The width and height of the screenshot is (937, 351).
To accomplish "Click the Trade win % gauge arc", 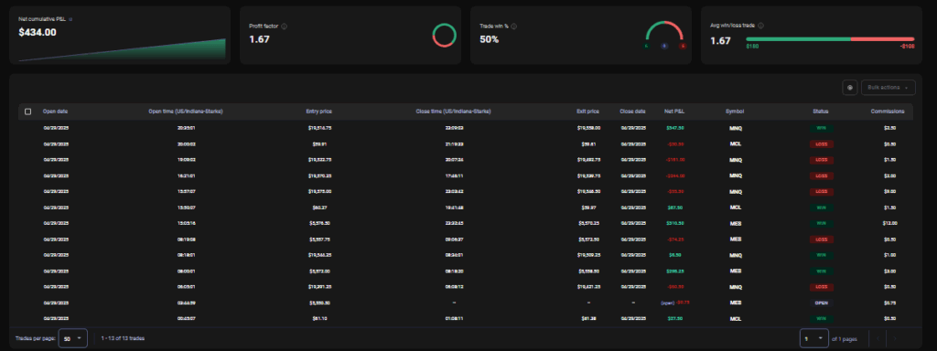I will coord(664,31).
